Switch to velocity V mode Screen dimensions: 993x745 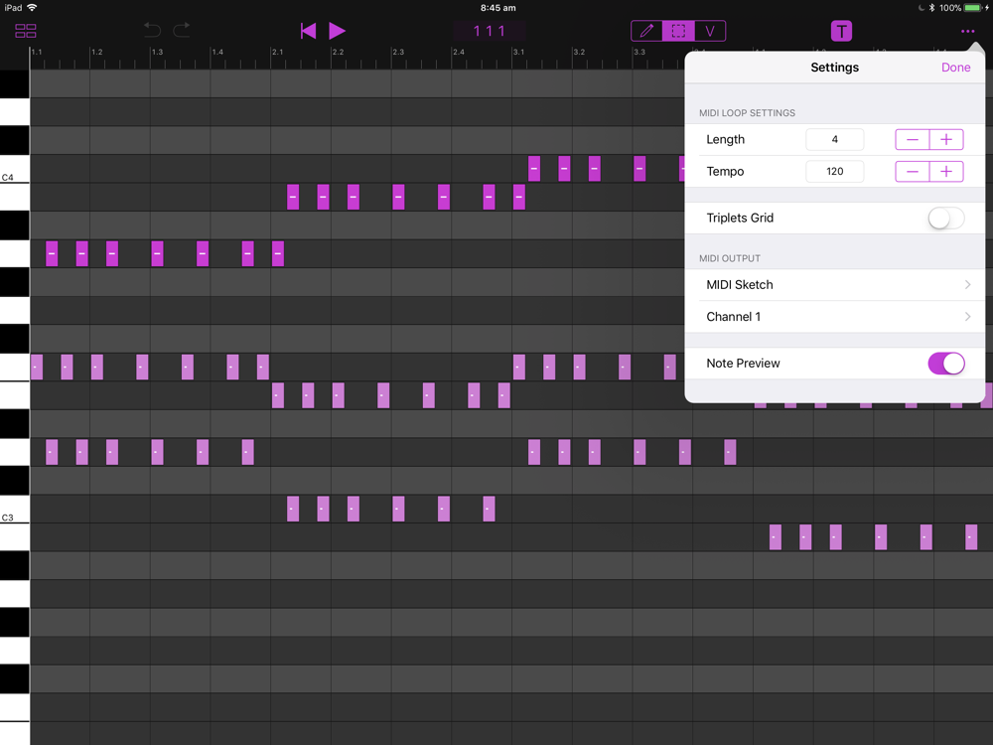pyautogui.click(x=710, y=31)
